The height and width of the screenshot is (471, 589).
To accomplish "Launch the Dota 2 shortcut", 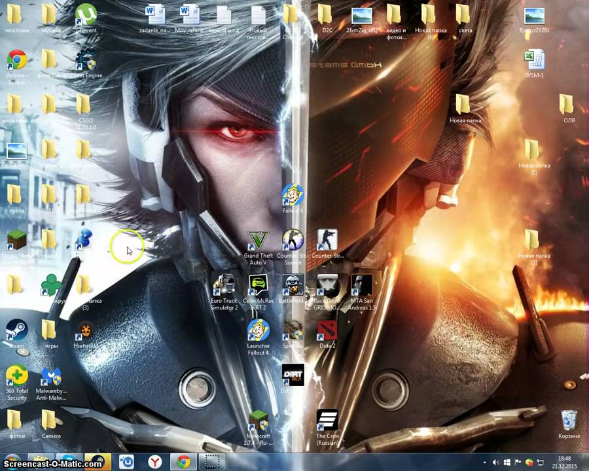I will pos(327,334).
